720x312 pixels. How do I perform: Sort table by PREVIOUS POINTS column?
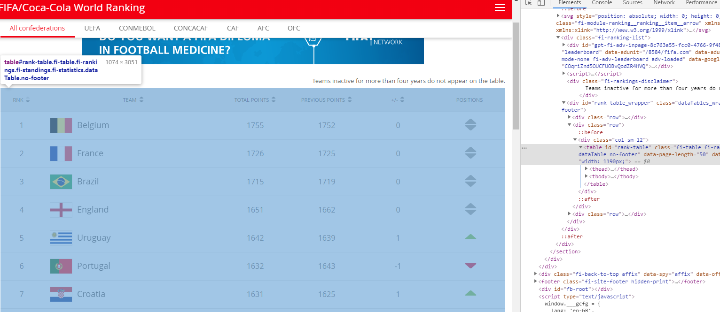point(326,100)
